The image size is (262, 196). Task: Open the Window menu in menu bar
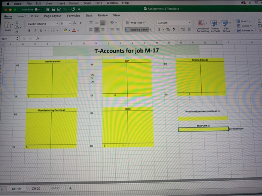click(x=112, y=3)
